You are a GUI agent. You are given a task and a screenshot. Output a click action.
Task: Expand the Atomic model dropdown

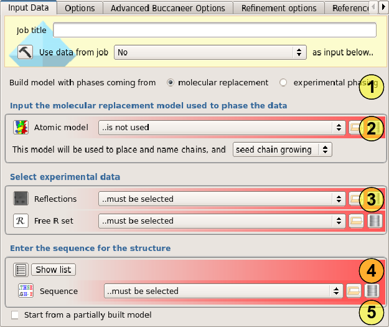[221, 128]
